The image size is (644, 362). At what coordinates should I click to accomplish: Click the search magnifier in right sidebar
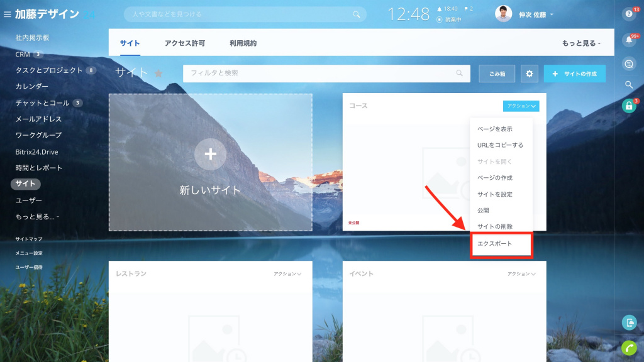point(629,84)
